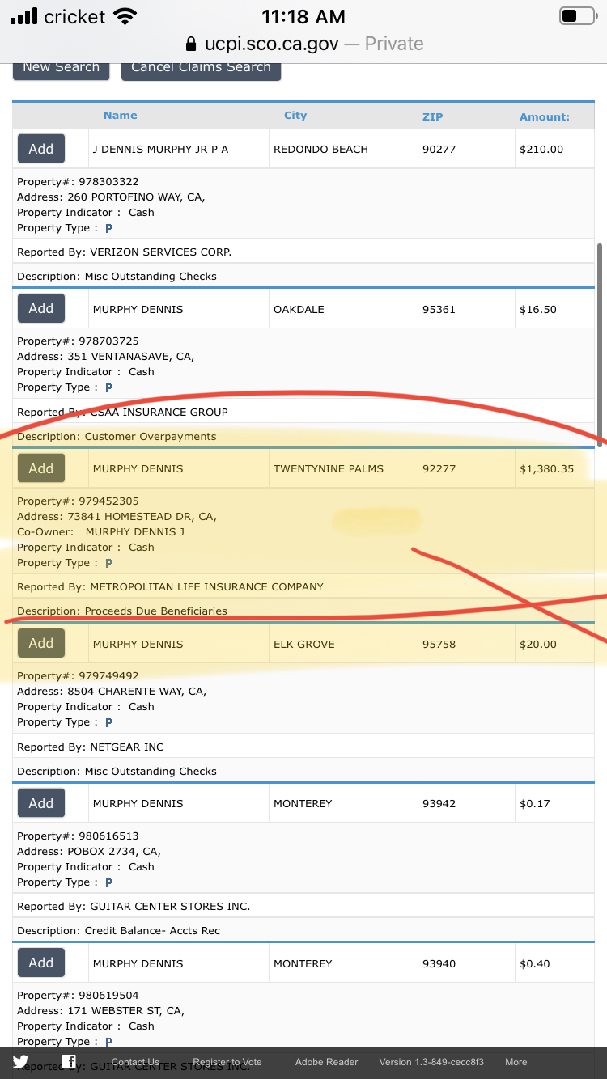
Task: Add the Oakdale MURPHY DENNIS property
Action: (x=41, y=309)
